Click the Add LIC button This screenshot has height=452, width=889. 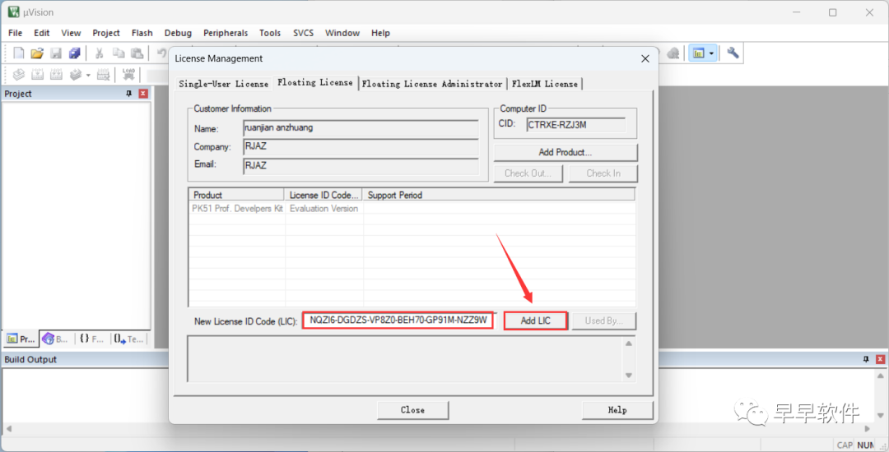tap(536, 321)
